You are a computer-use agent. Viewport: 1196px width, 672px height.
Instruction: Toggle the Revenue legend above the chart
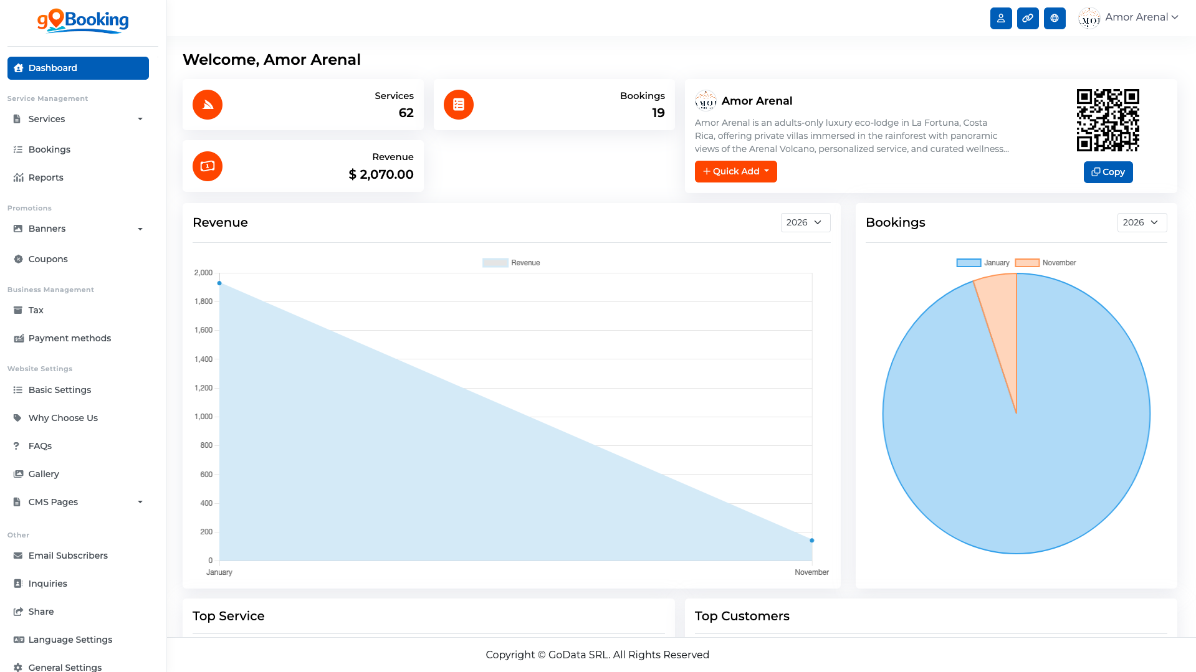coord(511,262)
